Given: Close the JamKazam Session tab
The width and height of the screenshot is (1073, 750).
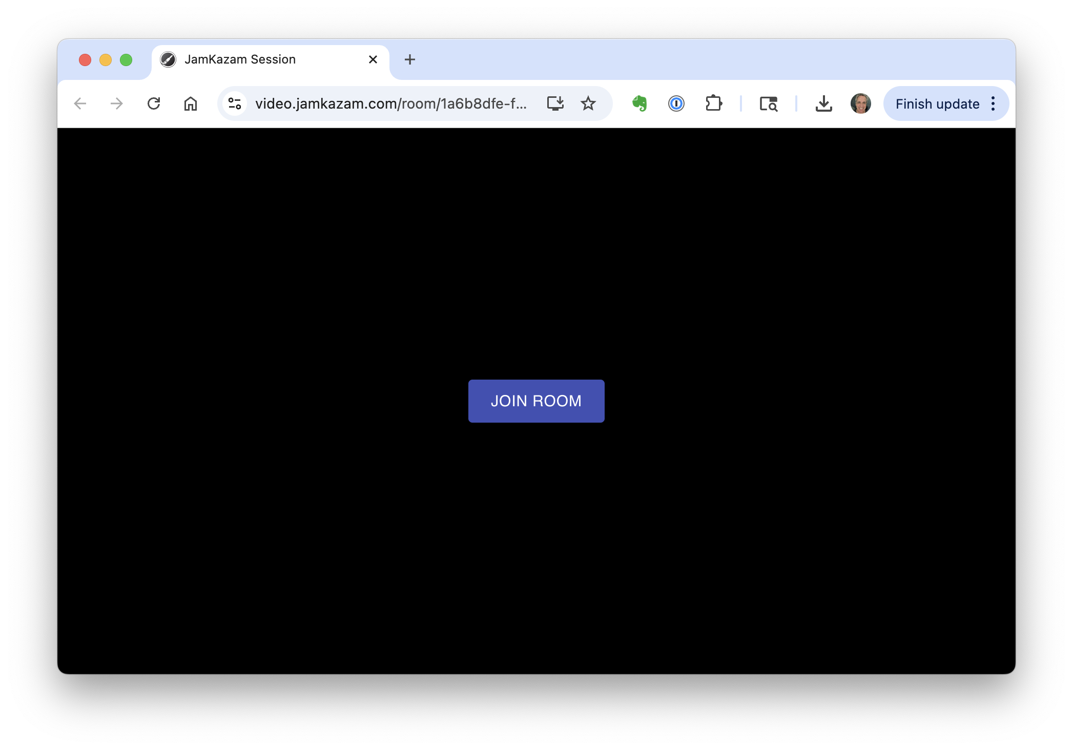Looking at the screenshot, I should pyautogui.click(x=373, y=59).
